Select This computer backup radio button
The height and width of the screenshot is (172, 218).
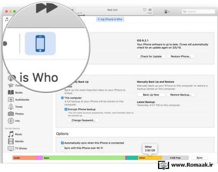(62, 98)
